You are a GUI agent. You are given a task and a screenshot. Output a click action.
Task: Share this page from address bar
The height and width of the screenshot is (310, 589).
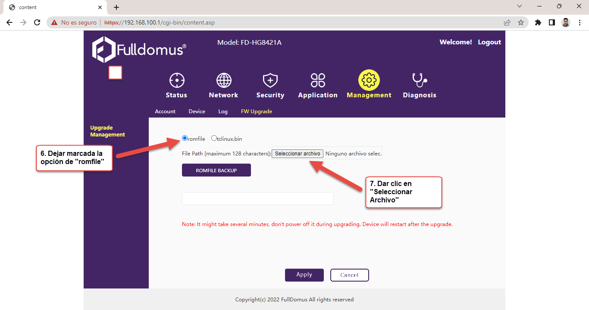pos(507,22)
